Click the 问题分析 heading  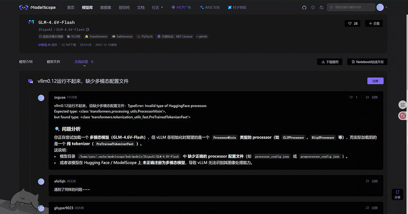tap(71, 129)
